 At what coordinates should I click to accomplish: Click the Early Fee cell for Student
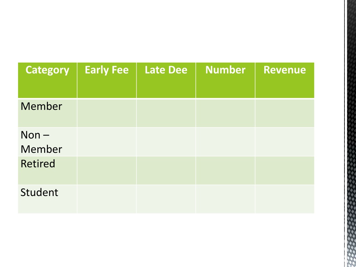coord(107,199)
